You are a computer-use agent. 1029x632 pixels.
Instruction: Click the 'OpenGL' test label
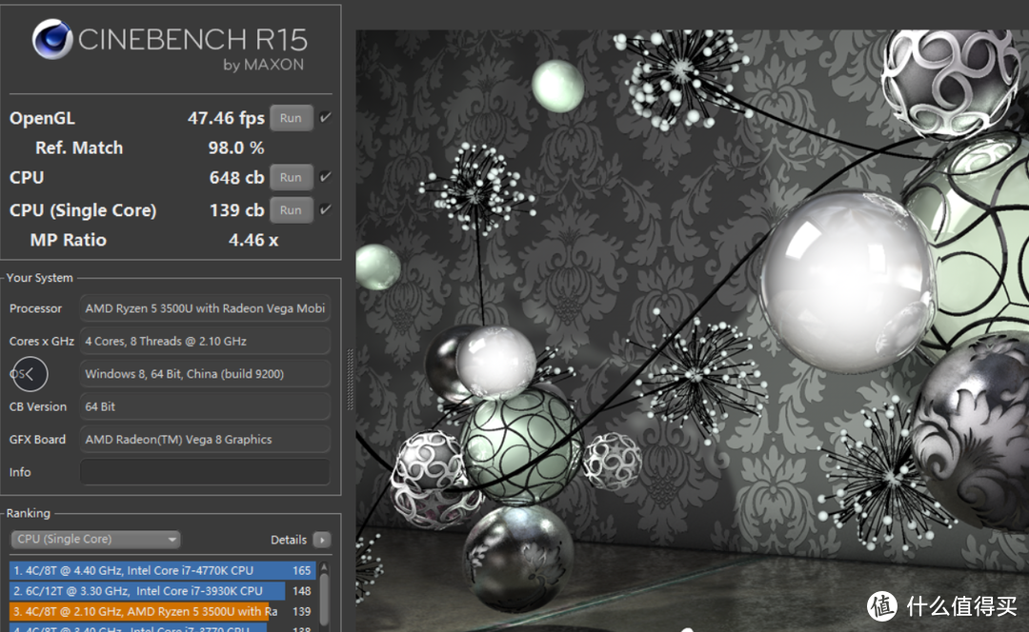click(x=42, y=119)
